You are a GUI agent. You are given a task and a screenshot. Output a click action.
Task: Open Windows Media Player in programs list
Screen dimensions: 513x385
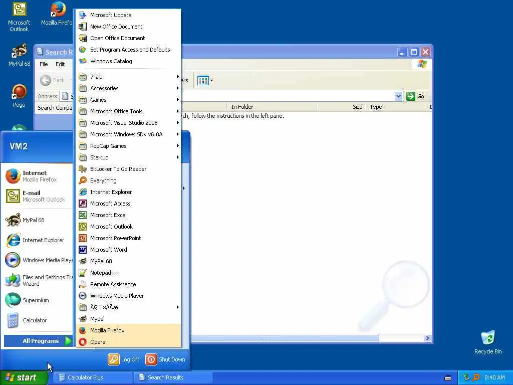point(128,296)
